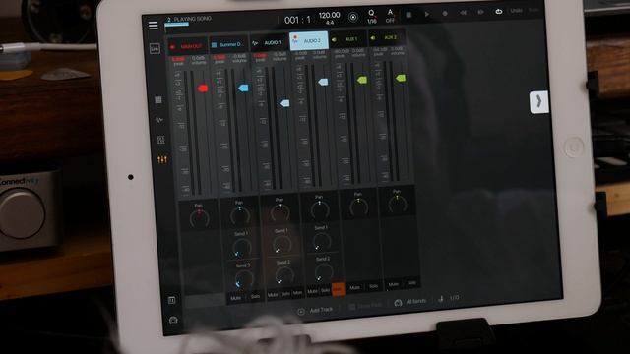Click the AUX 2 Pan knob
This screenshot has height=354, width=630.
[398, 204]
